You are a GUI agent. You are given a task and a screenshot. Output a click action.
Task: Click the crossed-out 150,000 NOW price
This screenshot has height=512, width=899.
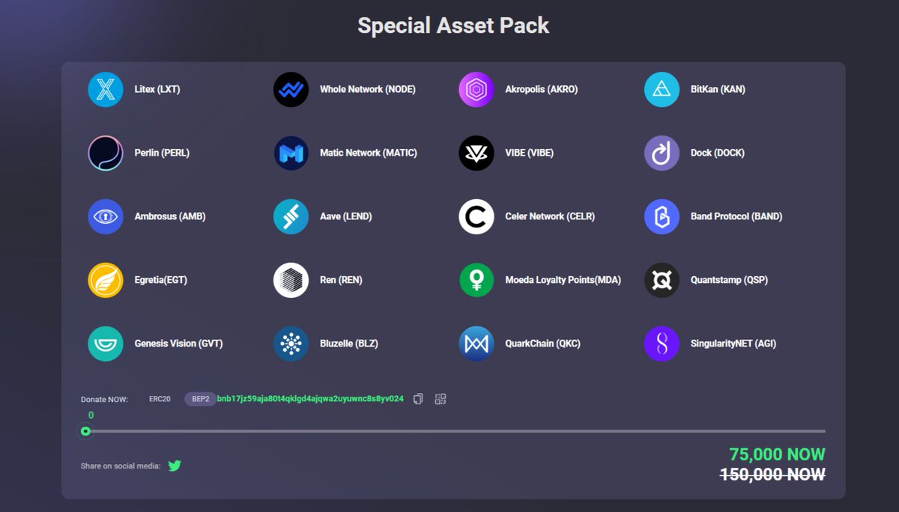[x=772, y=474]
